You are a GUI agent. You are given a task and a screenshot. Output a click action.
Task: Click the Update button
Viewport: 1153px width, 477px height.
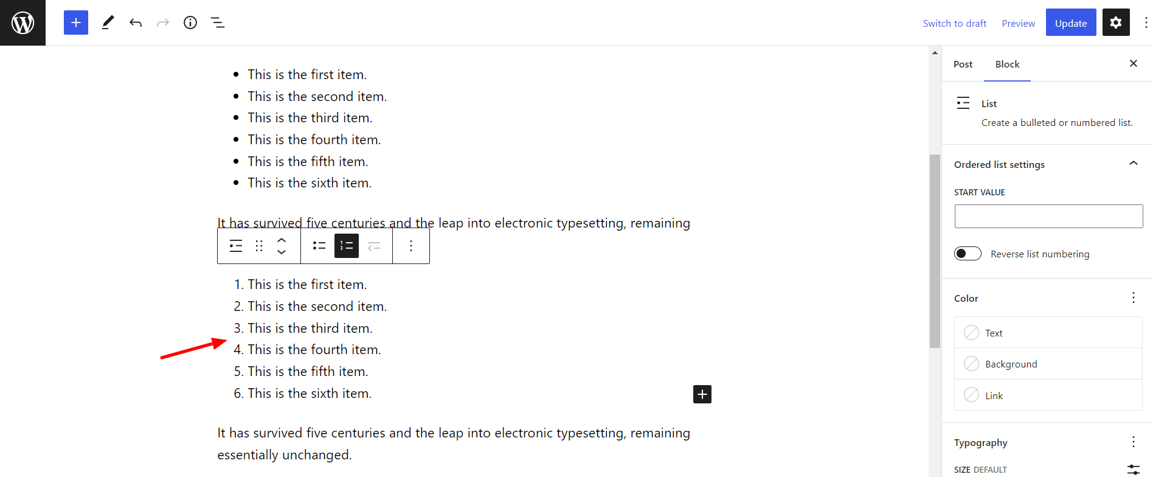[1070, 23]
